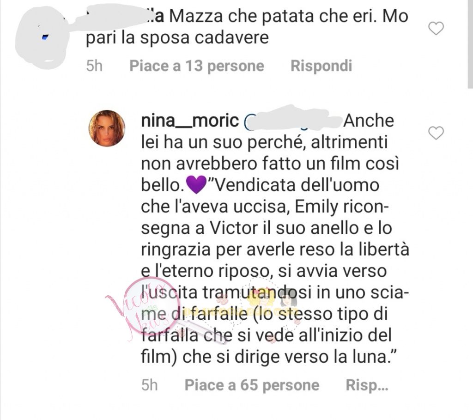Screen dimensions: 473x420
Task: Reply to the 'sposa cadavere' comment via Rispondi
Action: (321, 66)
